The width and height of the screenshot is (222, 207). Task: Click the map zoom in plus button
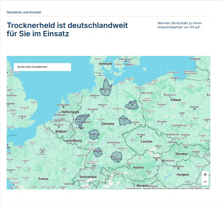[x=205, y=175]
